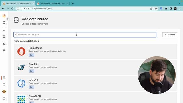Open the tab search dropdown arrow
The image size is (183, 103).
180,4
